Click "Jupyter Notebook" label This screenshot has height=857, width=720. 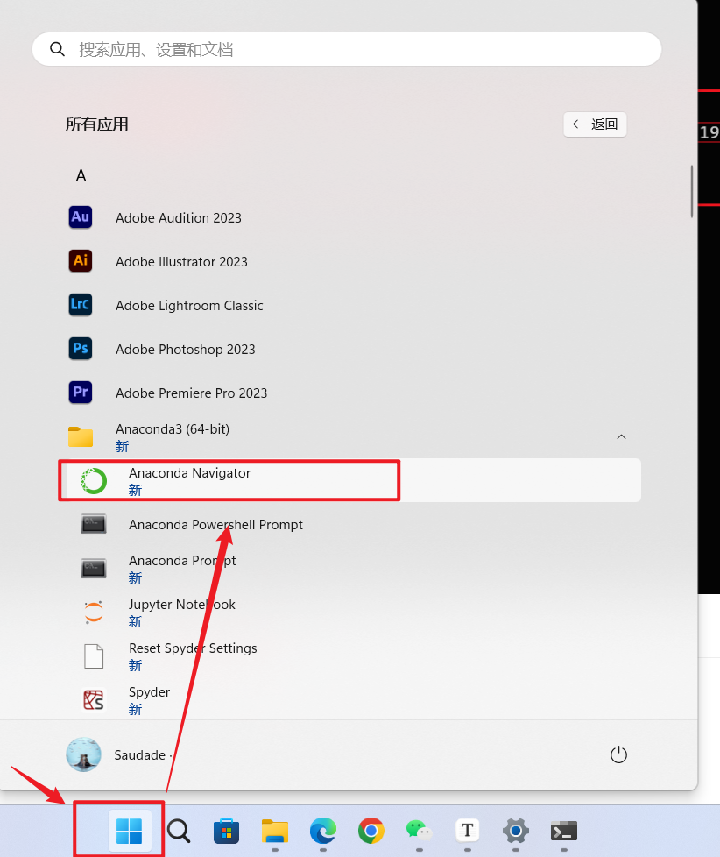coord(182,604)
